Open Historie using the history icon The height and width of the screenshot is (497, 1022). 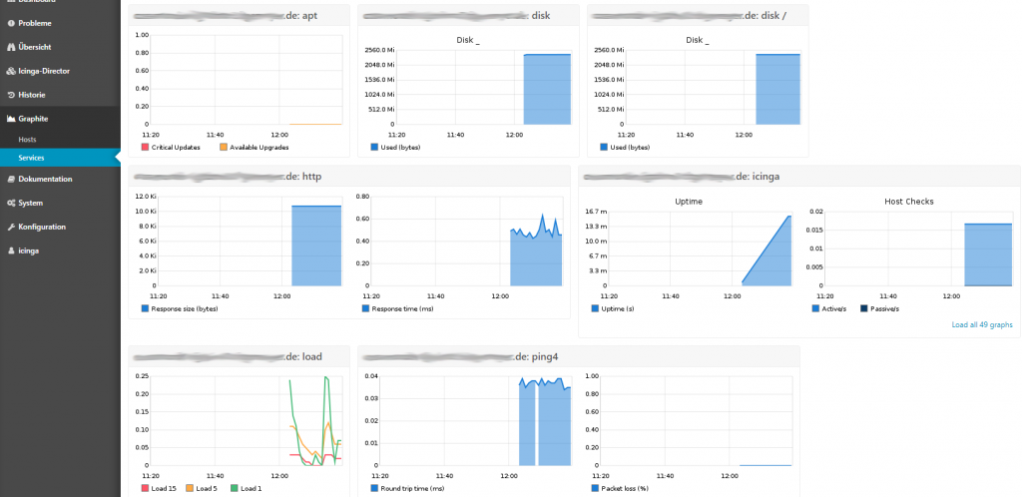click(x=11, y=95)
